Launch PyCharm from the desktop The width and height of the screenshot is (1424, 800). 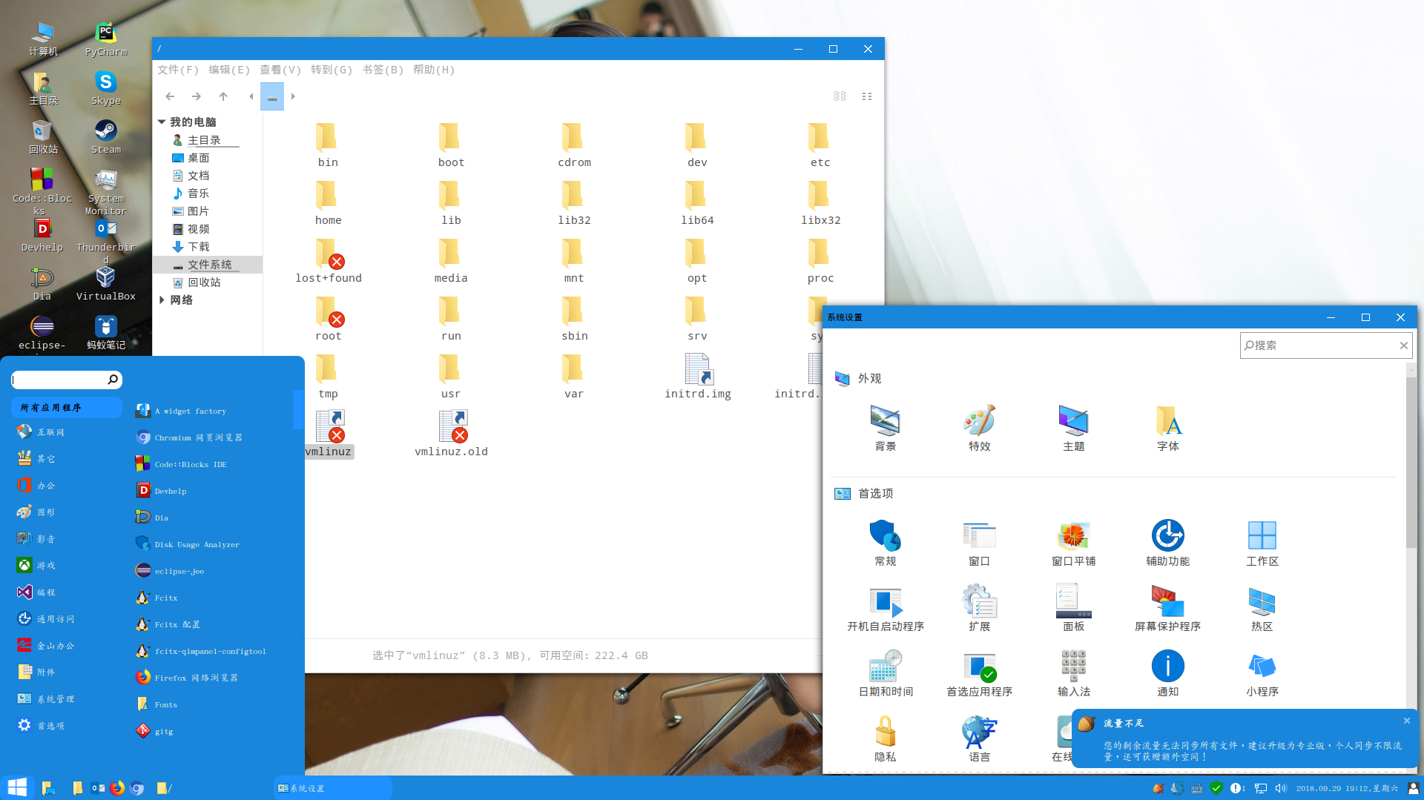click(105, 39)
